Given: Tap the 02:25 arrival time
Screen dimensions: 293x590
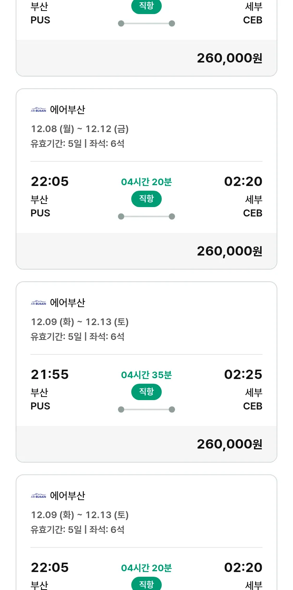Looking at the screenshot, I should [x=243, y=375].
